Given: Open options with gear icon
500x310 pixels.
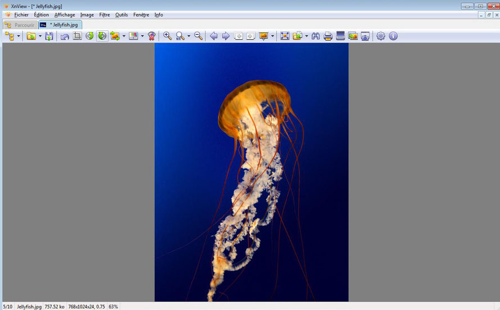Looking at the screenshot, I should 381,36.
